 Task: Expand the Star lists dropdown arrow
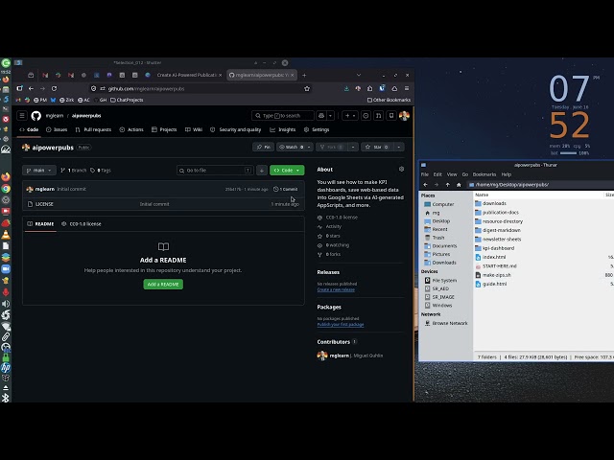coord(399,147)
